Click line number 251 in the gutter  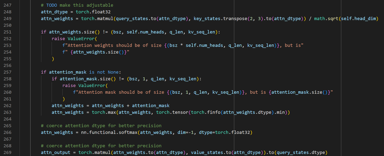click(x=7, y=32)
